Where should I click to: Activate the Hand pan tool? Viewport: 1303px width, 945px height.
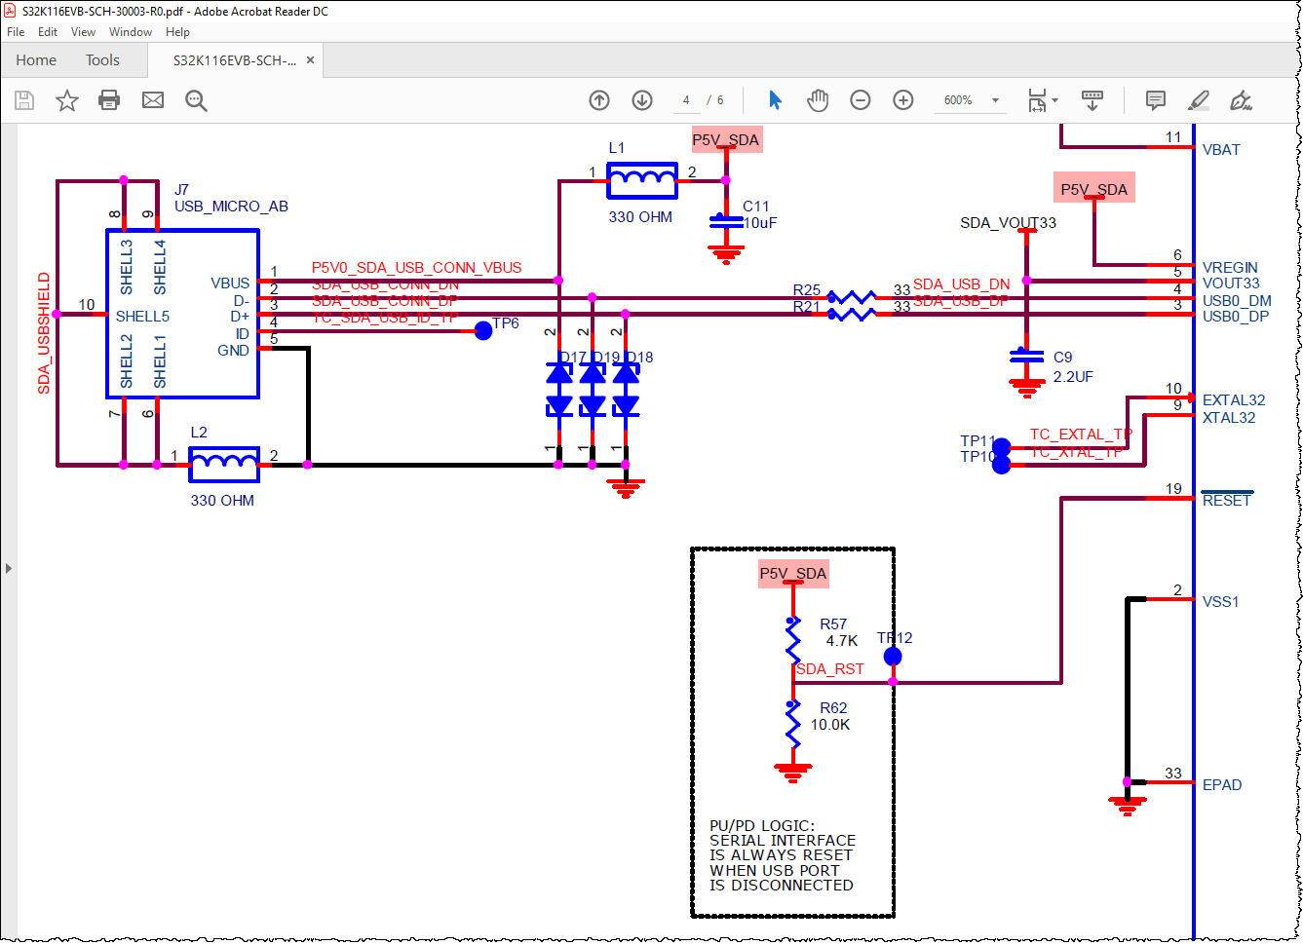click(x=818, y=100)
